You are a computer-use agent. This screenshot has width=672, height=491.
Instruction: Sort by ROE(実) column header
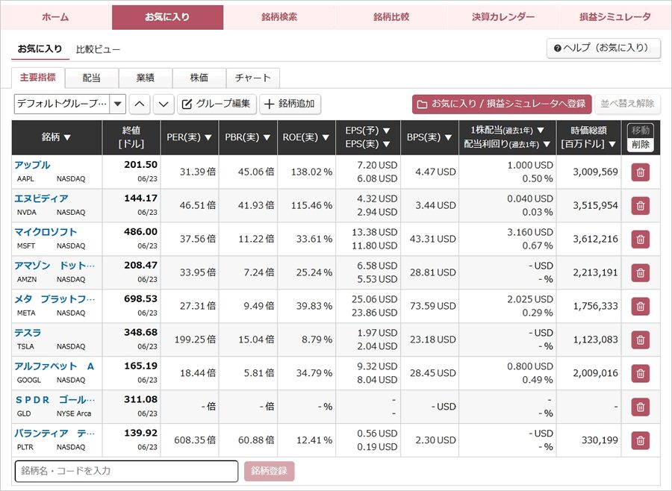point(305,137)
